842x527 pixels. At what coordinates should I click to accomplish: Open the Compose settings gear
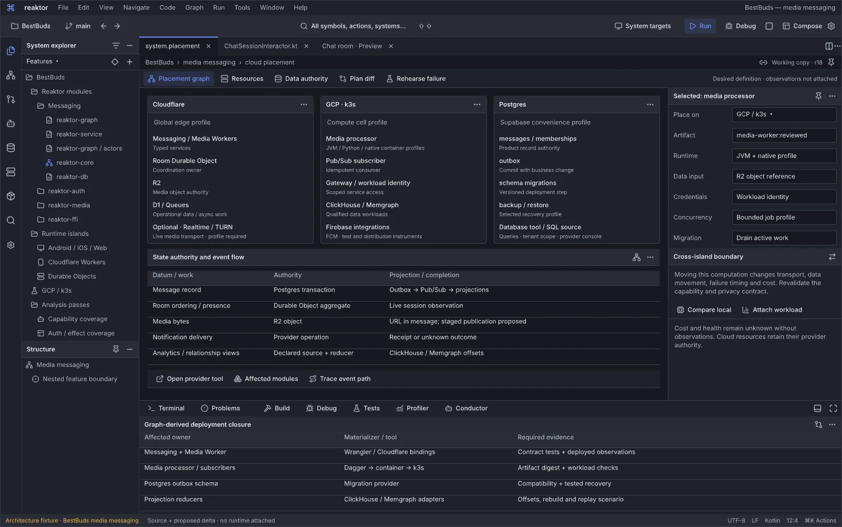click(831, 26)
